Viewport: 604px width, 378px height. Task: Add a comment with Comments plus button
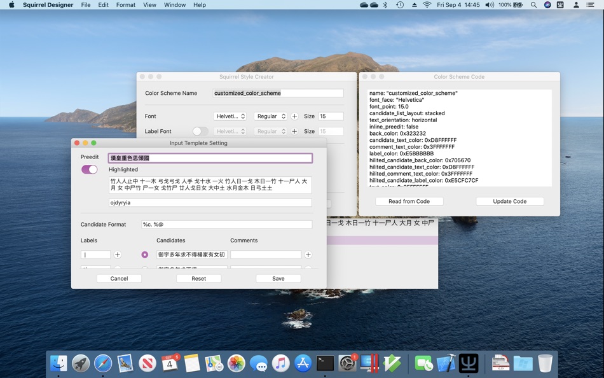[308, 255]
